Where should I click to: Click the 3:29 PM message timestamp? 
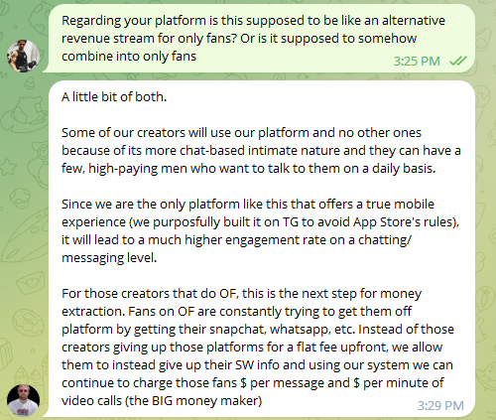[440, 406]
